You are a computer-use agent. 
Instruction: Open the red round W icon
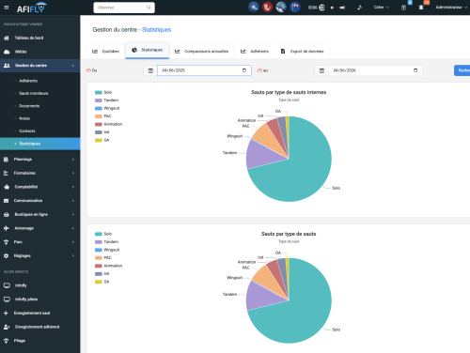pos(267,7)
